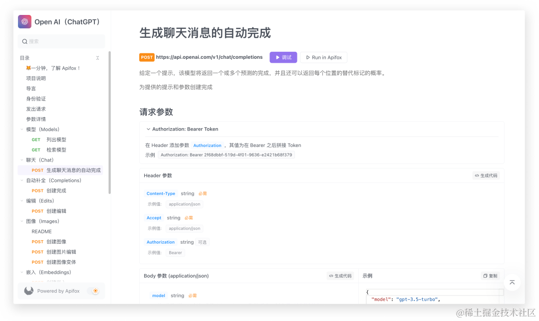Click the Apifox logo next to Powered by Apifox
This screenshot has width=539, height=321.
(29, 291)
